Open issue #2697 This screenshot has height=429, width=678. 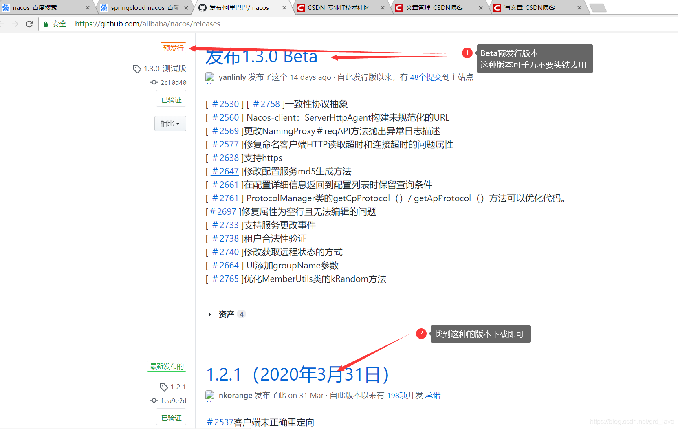(223, 212)
